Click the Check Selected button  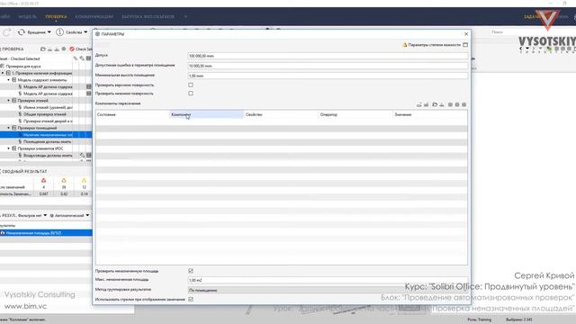(81, 49)
